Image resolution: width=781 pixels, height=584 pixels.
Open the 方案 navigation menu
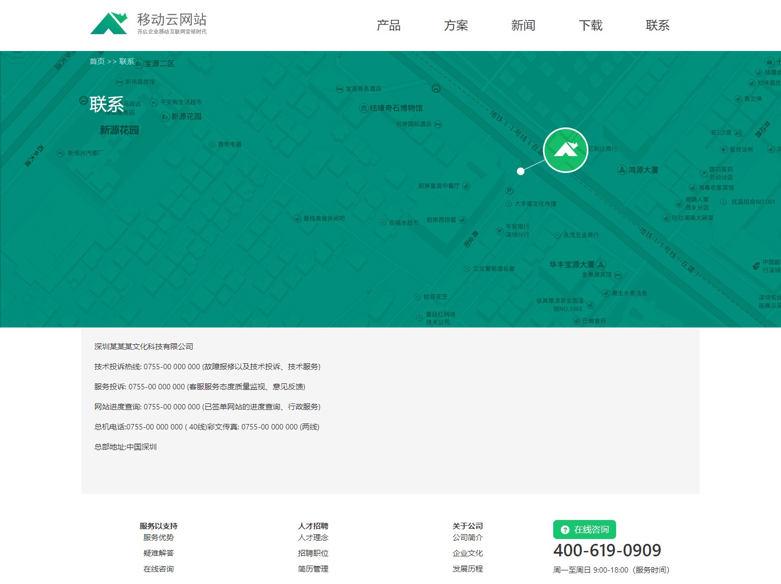tap(456, 25)
